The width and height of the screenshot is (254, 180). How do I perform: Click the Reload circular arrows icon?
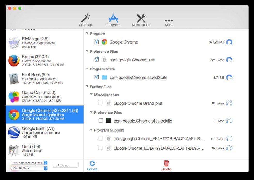92,163
